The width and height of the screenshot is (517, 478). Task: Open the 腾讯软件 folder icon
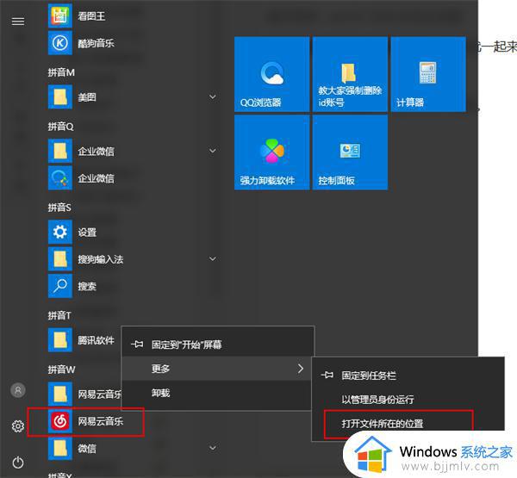coord(60,340)
